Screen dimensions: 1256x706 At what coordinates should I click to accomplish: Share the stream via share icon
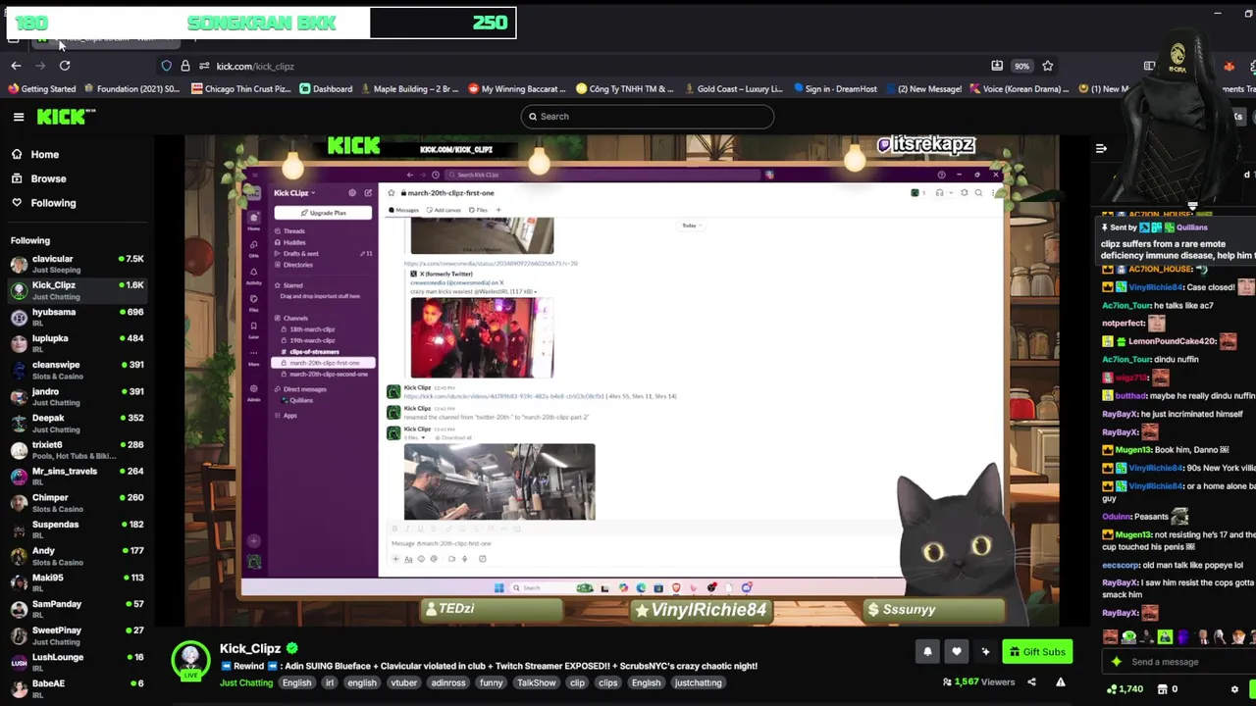[1031, 682]
